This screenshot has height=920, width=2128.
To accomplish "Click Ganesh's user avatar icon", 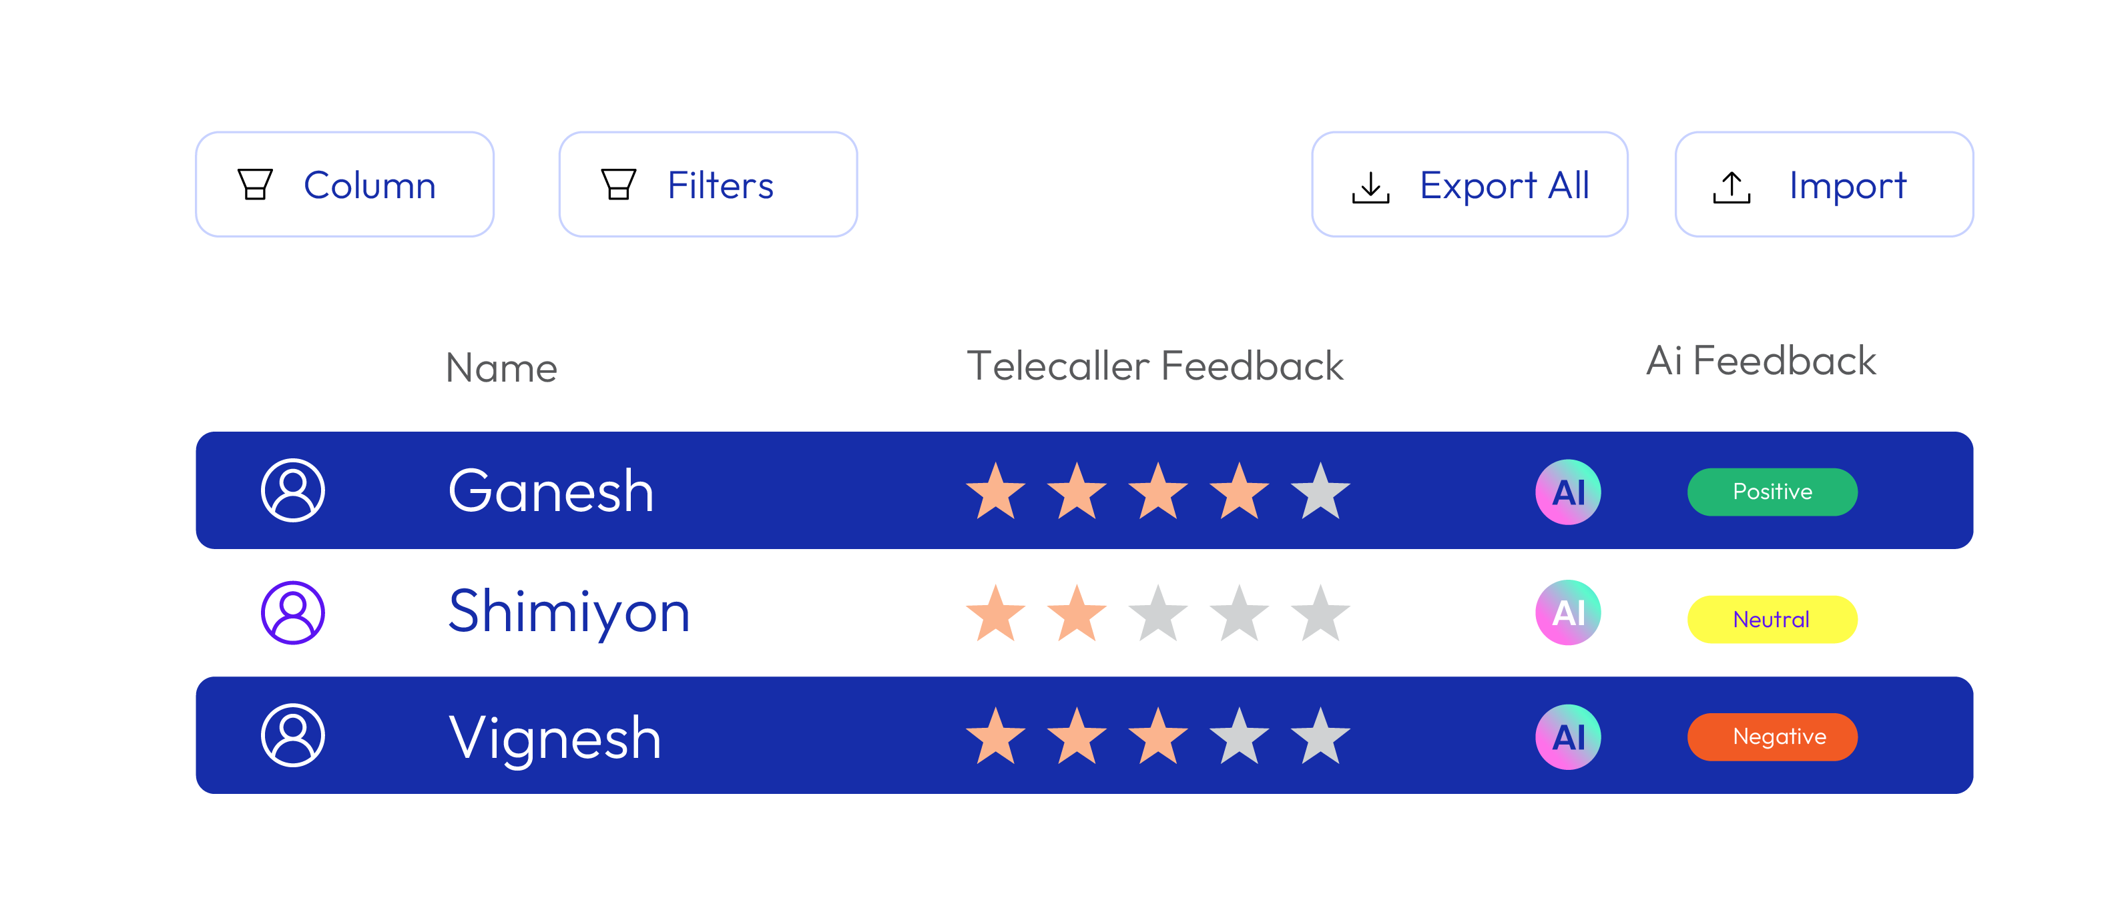I will [292, 490].
